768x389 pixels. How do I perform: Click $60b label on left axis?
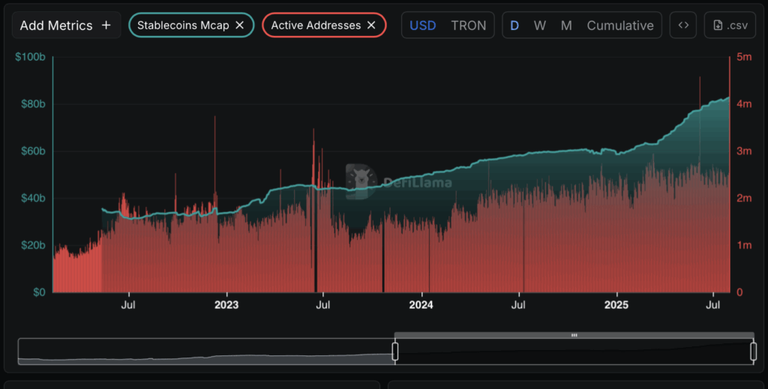(x=33, y=151)
